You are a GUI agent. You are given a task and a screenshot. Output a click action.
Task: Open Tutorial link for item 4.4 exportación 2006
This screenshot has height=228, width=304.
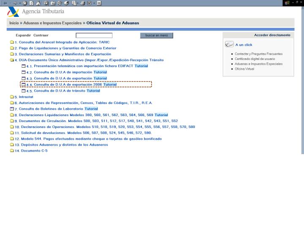click(x=110, y=84)
